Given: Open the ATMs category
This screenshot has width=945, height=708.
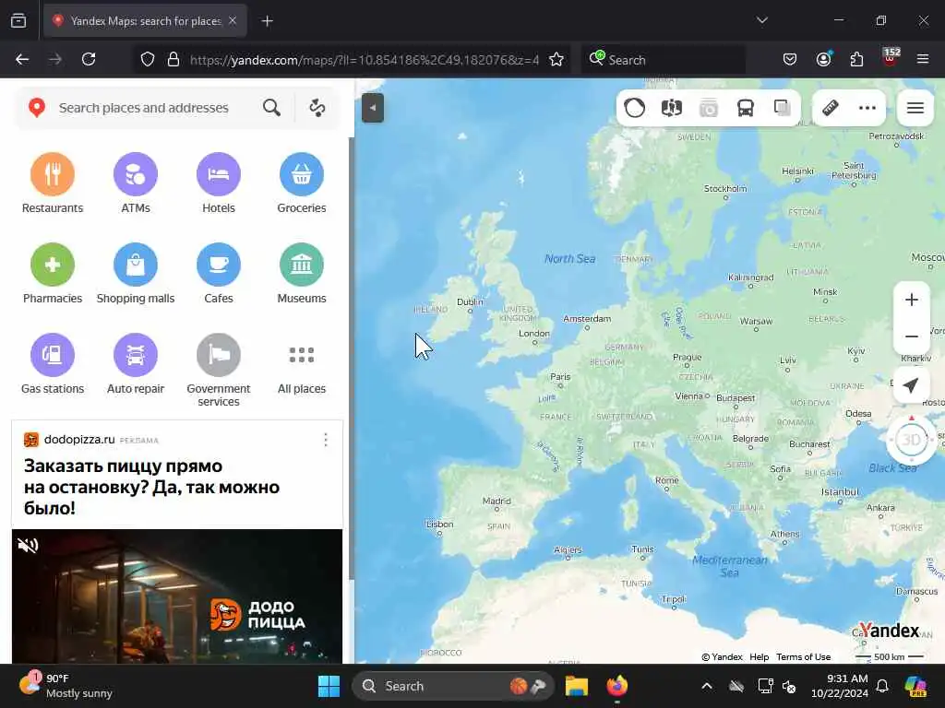Looking at the screenshot, I should [136, 183].
